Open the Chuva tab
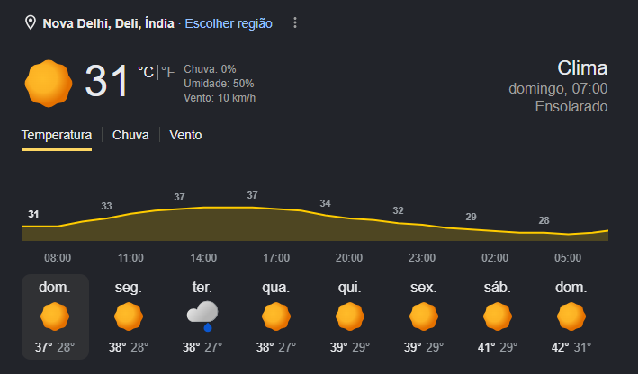638x374 pixels. click(130, 135)
